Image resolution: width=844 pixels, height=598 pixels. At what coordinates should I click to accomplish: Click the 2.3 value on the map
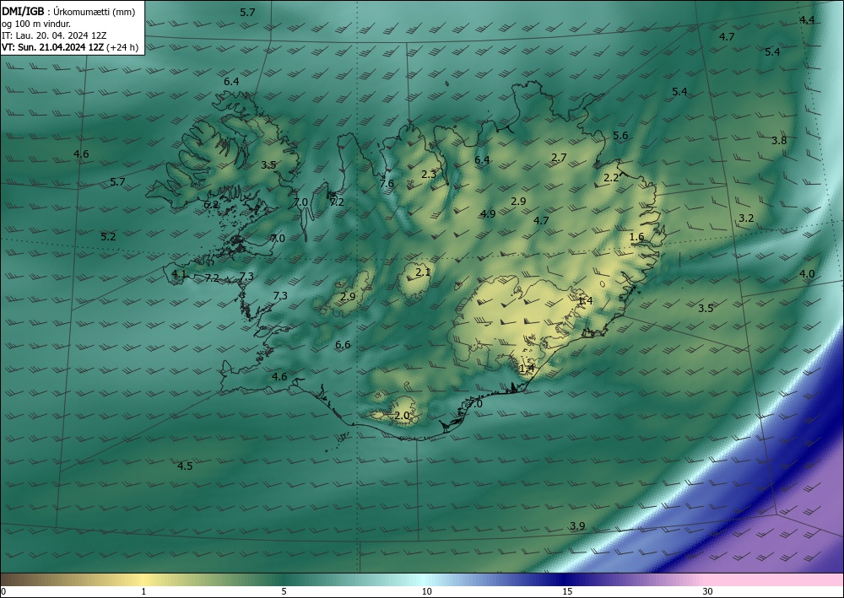pos(429,175)
